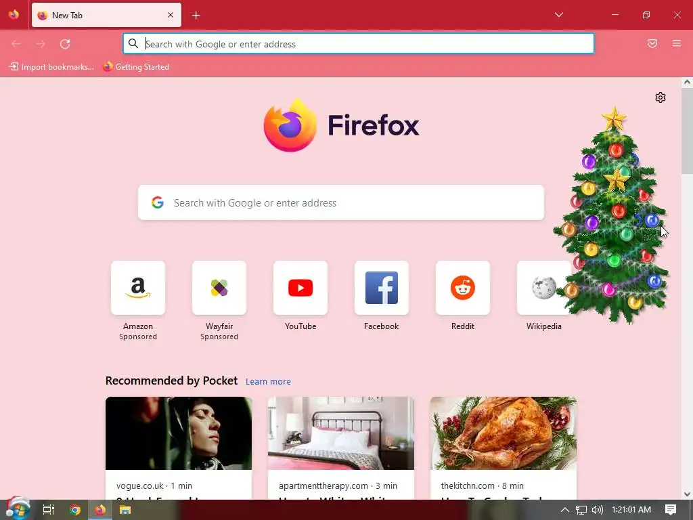Image resolution: width=693 pixels, height=520 pixels.
Task: Close the New Tab tab
Action: (171, 15)
